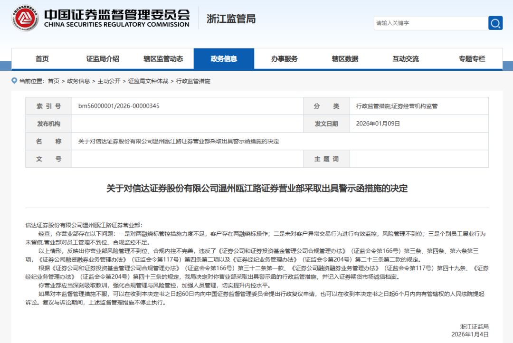Open the 互动交流 navigation tab
Viewport: 513px width, 343px height.
[406, 59]
